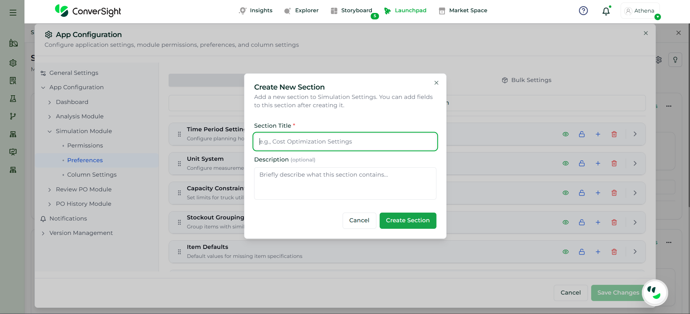The image size is (690, 314).
Task: Click the hamburger menu icon
Action: pos(13,13)
